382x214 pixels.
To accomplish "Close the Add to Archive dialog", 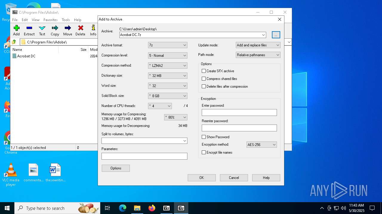I will [x=280, y=19].
